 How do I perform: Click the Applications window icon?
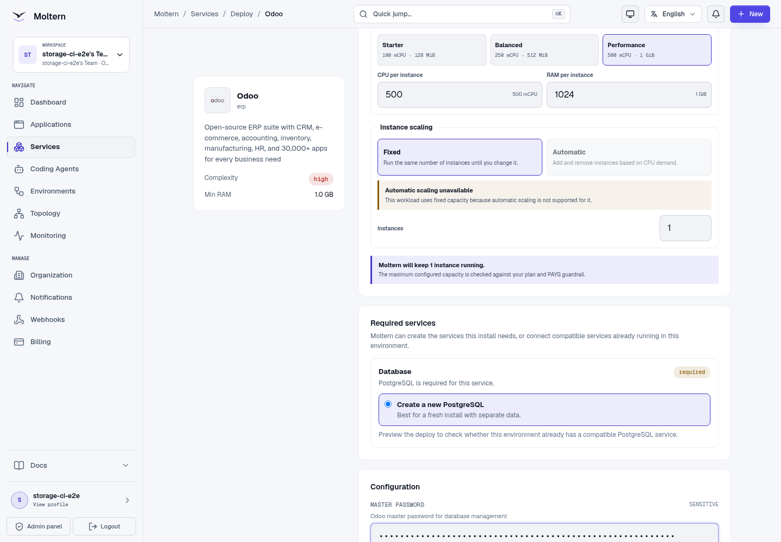click(19, 125)
